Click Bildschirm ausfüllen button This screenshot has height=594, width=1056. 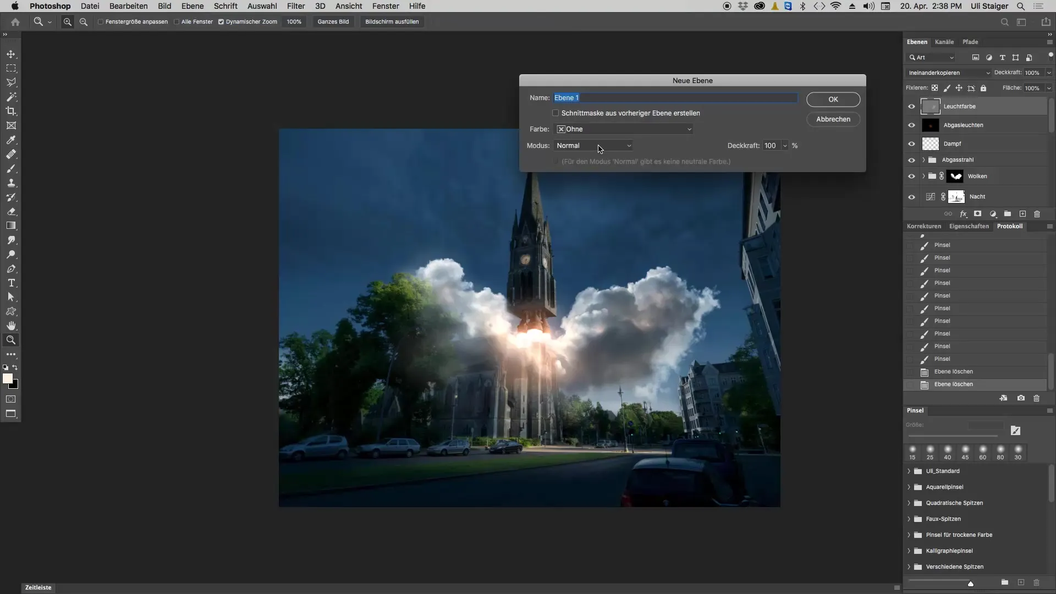(392, 22)
